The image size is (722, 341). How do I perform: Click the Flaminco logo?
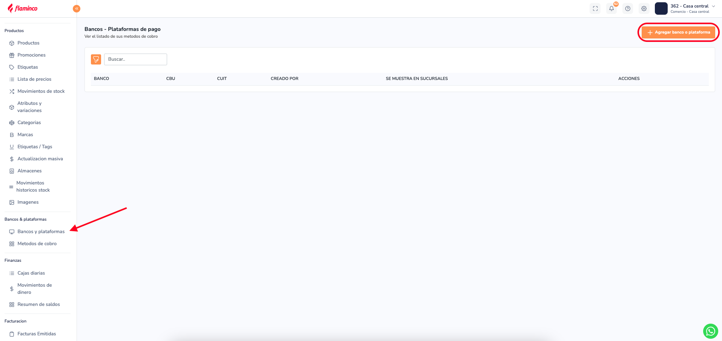tap(23, 8)
